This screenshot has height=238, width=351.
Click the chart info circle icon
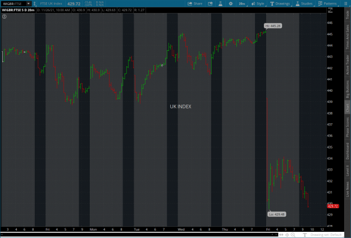(4, 16)
